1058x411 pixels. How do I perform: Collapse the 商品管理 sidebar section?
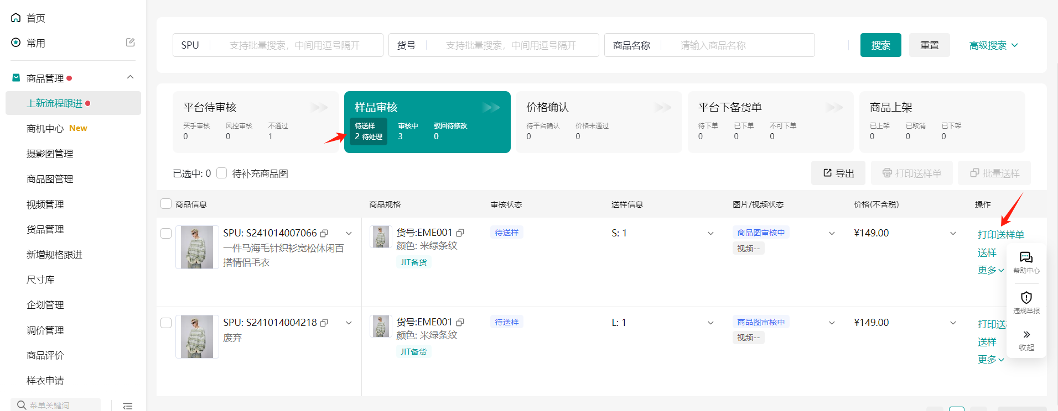point(130,77)
